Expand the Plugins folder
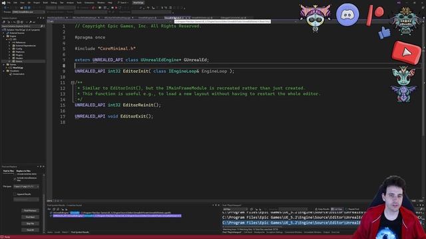The image size is (426, 239). [x=9, y=55]
